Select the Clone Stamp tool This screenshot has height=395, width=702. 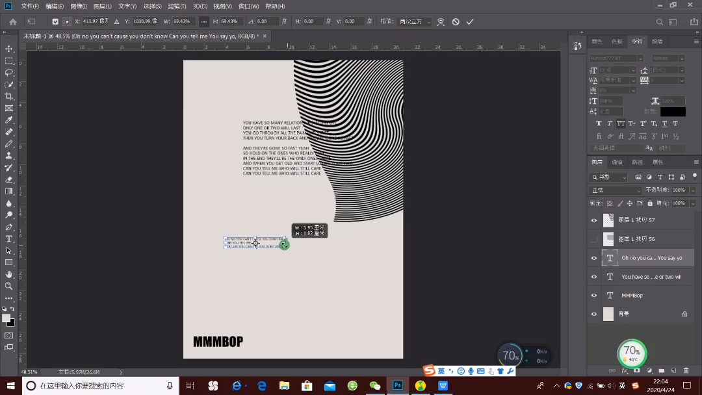[9, 156]
